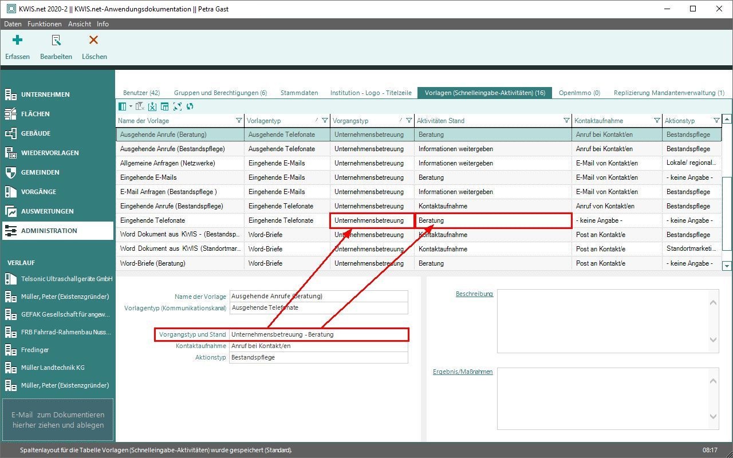Open Auswertungen in the sidebar

(57, 211)
